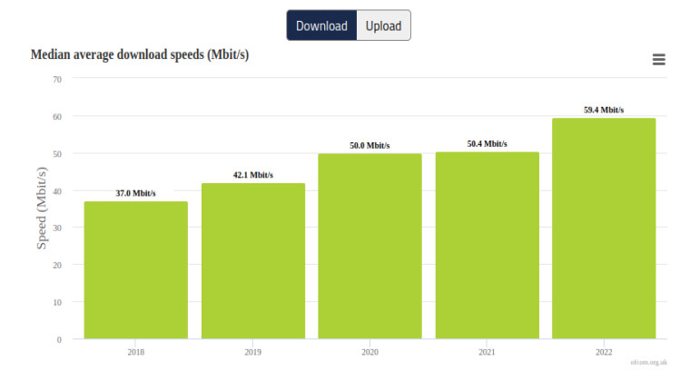Click the 2020 x-axis label
Viewport: 690px width, 388px height.
pyautogui.click(x=370, y=352)
